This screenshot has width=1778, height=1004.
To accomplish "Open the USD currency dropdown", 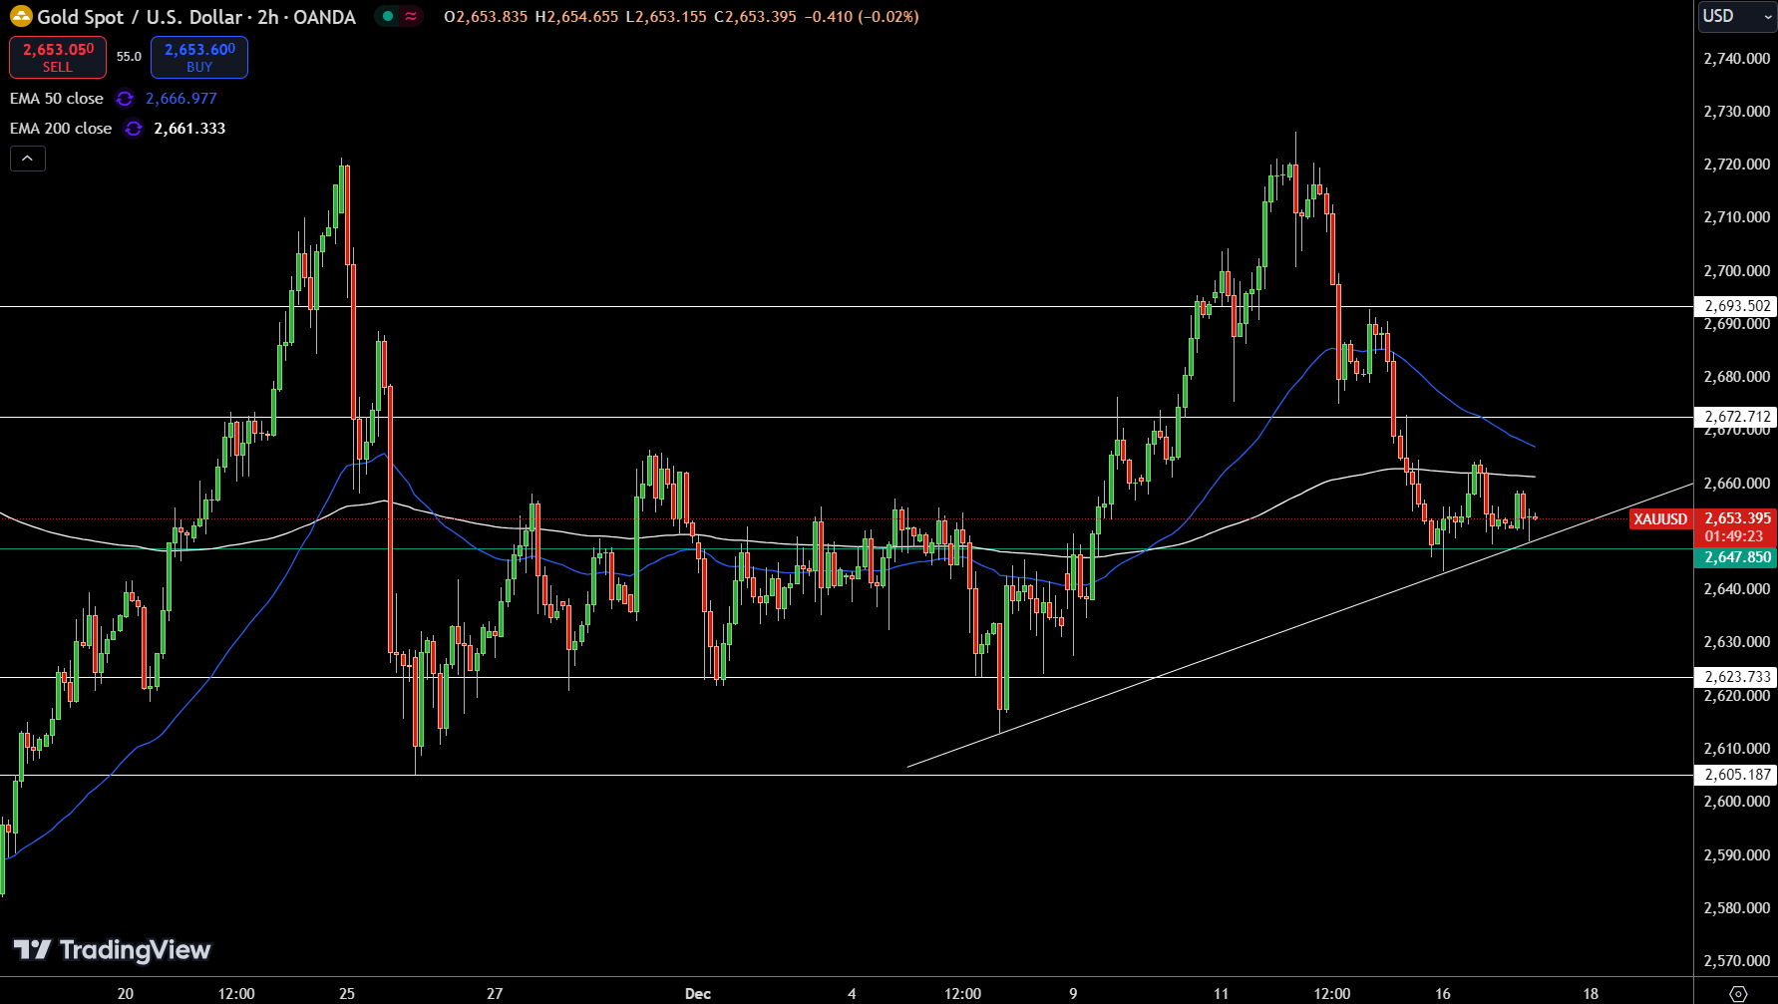I will (x=1737, y=16).
